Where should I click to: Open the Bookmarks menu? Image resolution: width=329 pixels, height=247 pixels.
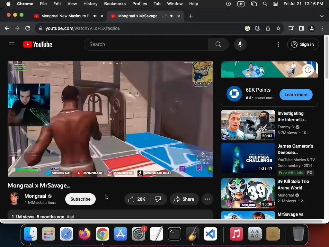coord(115,4)
